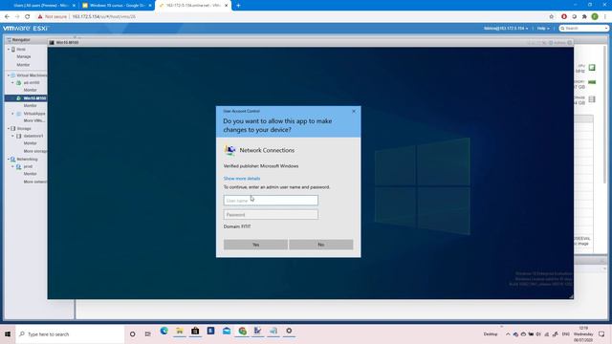Click the CPU usage icon in summary panel
Image resolution: width=612 pixels, height=344 pixels.
tap(592, 68)
